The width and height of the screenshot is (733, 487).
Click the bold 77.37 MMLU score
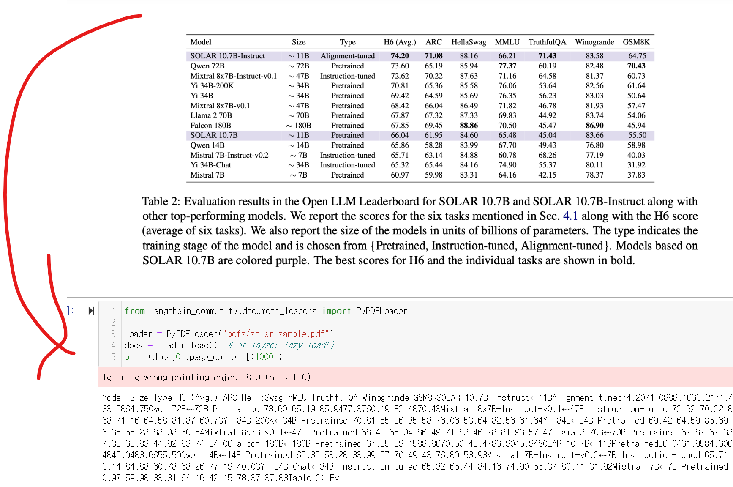(507, 66)
